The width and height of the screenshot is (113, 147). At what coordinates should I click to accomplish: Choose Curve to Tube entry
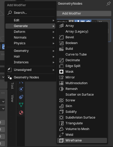[x=82, y=54]
